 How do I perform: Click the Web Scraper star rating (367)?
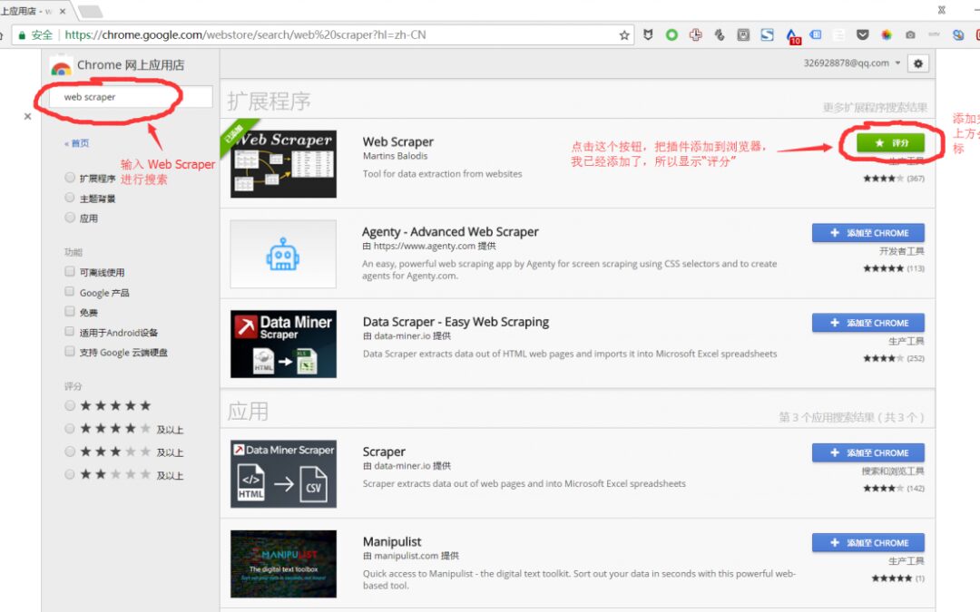point(894,179)
